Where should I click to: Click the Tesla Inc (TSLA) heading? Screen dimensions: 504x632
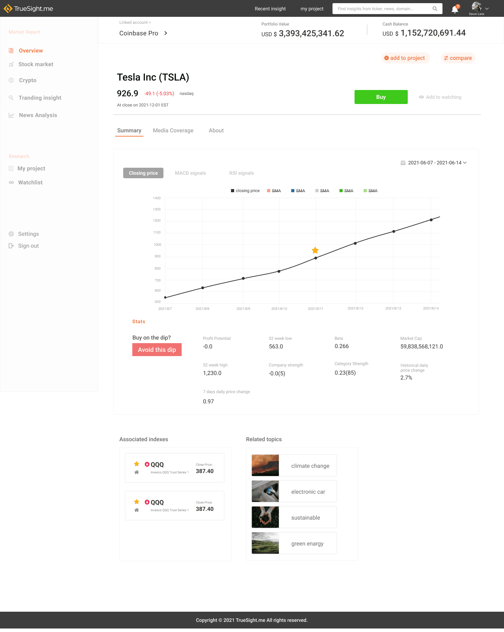click(x=153, y=77)
